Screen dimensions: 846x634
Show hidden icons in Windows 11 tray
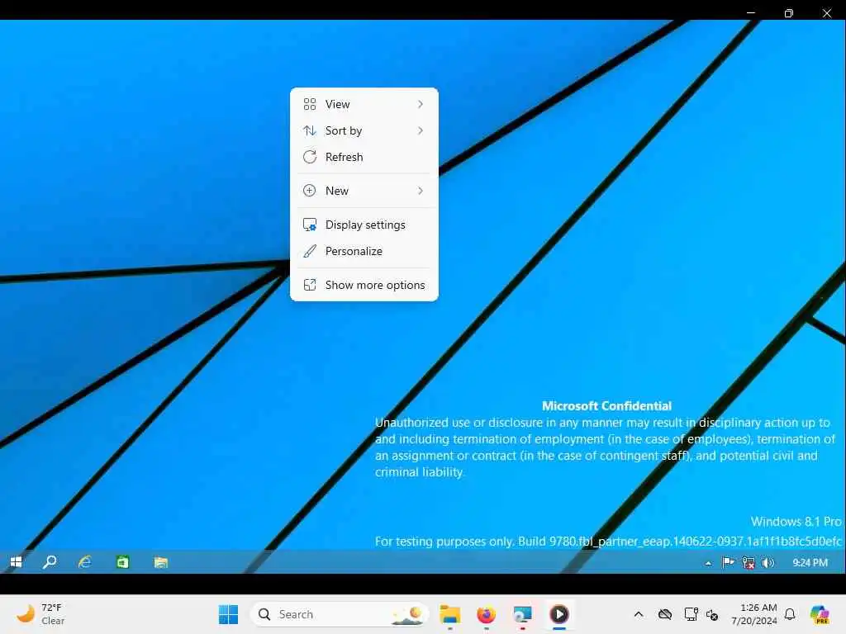639,614
